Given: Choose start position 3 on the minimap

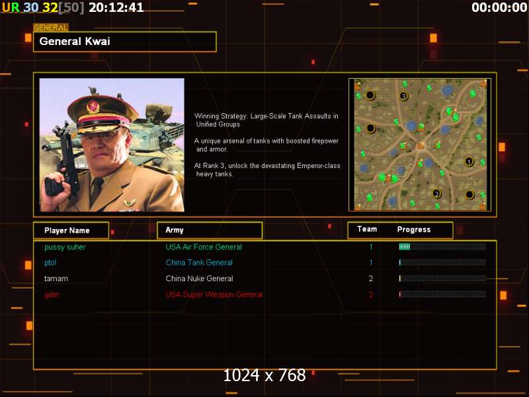Looking at the screenshot, I should click(x=403, y=96).
